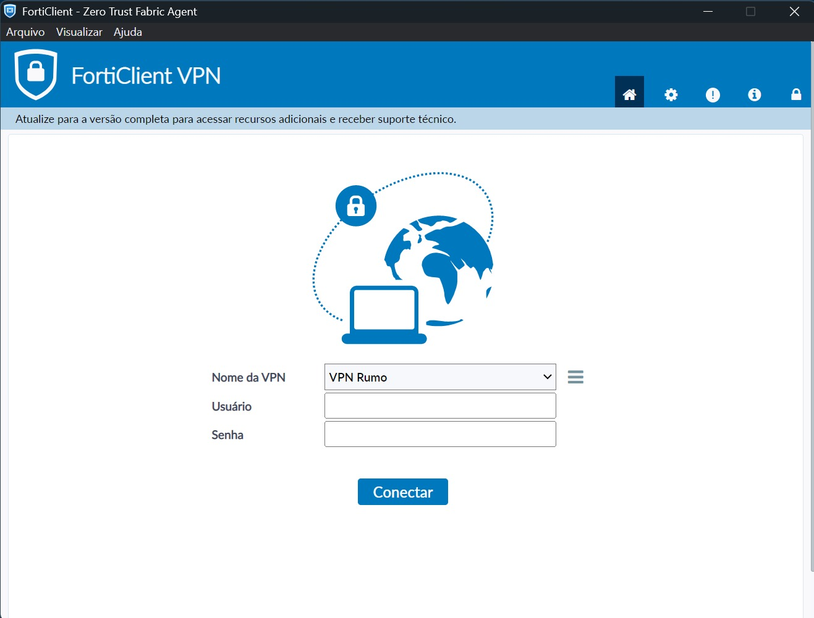Minimize the FortiClient window
Image resolution: width=814 pixels, height=618 pixels.
point(708,11)
